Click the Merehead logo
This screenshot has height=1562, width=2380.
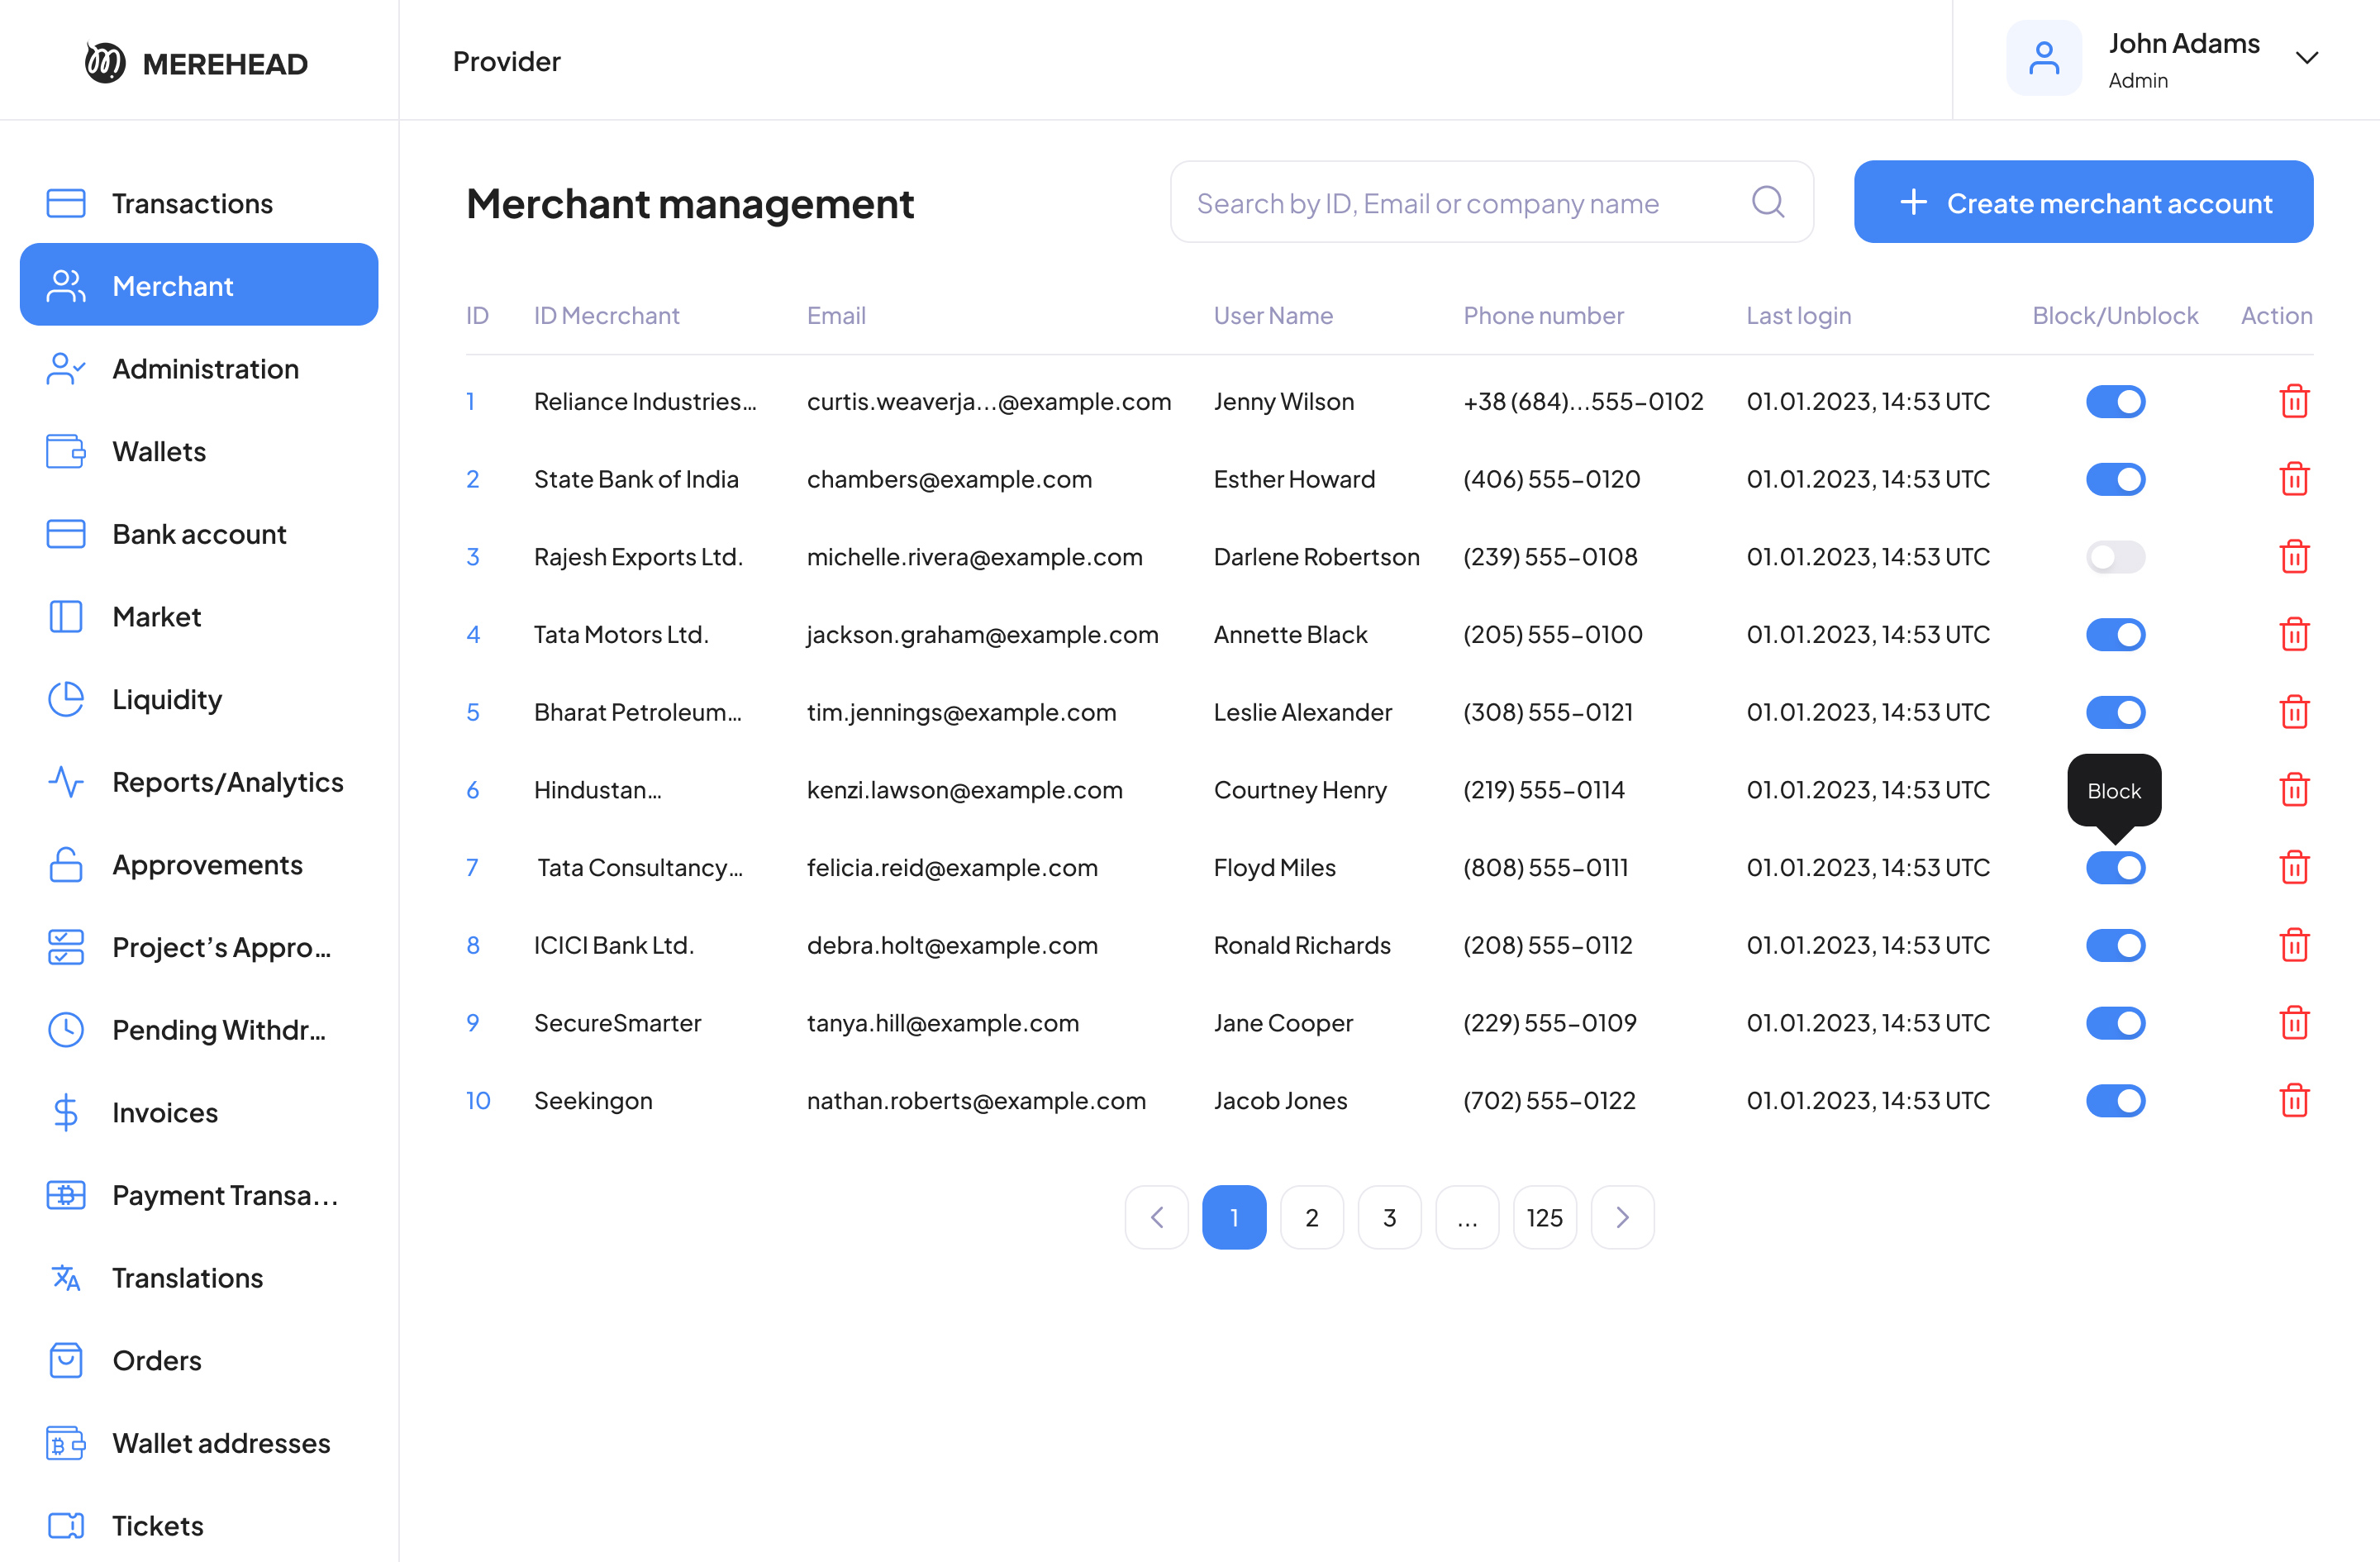coord(196,63)
